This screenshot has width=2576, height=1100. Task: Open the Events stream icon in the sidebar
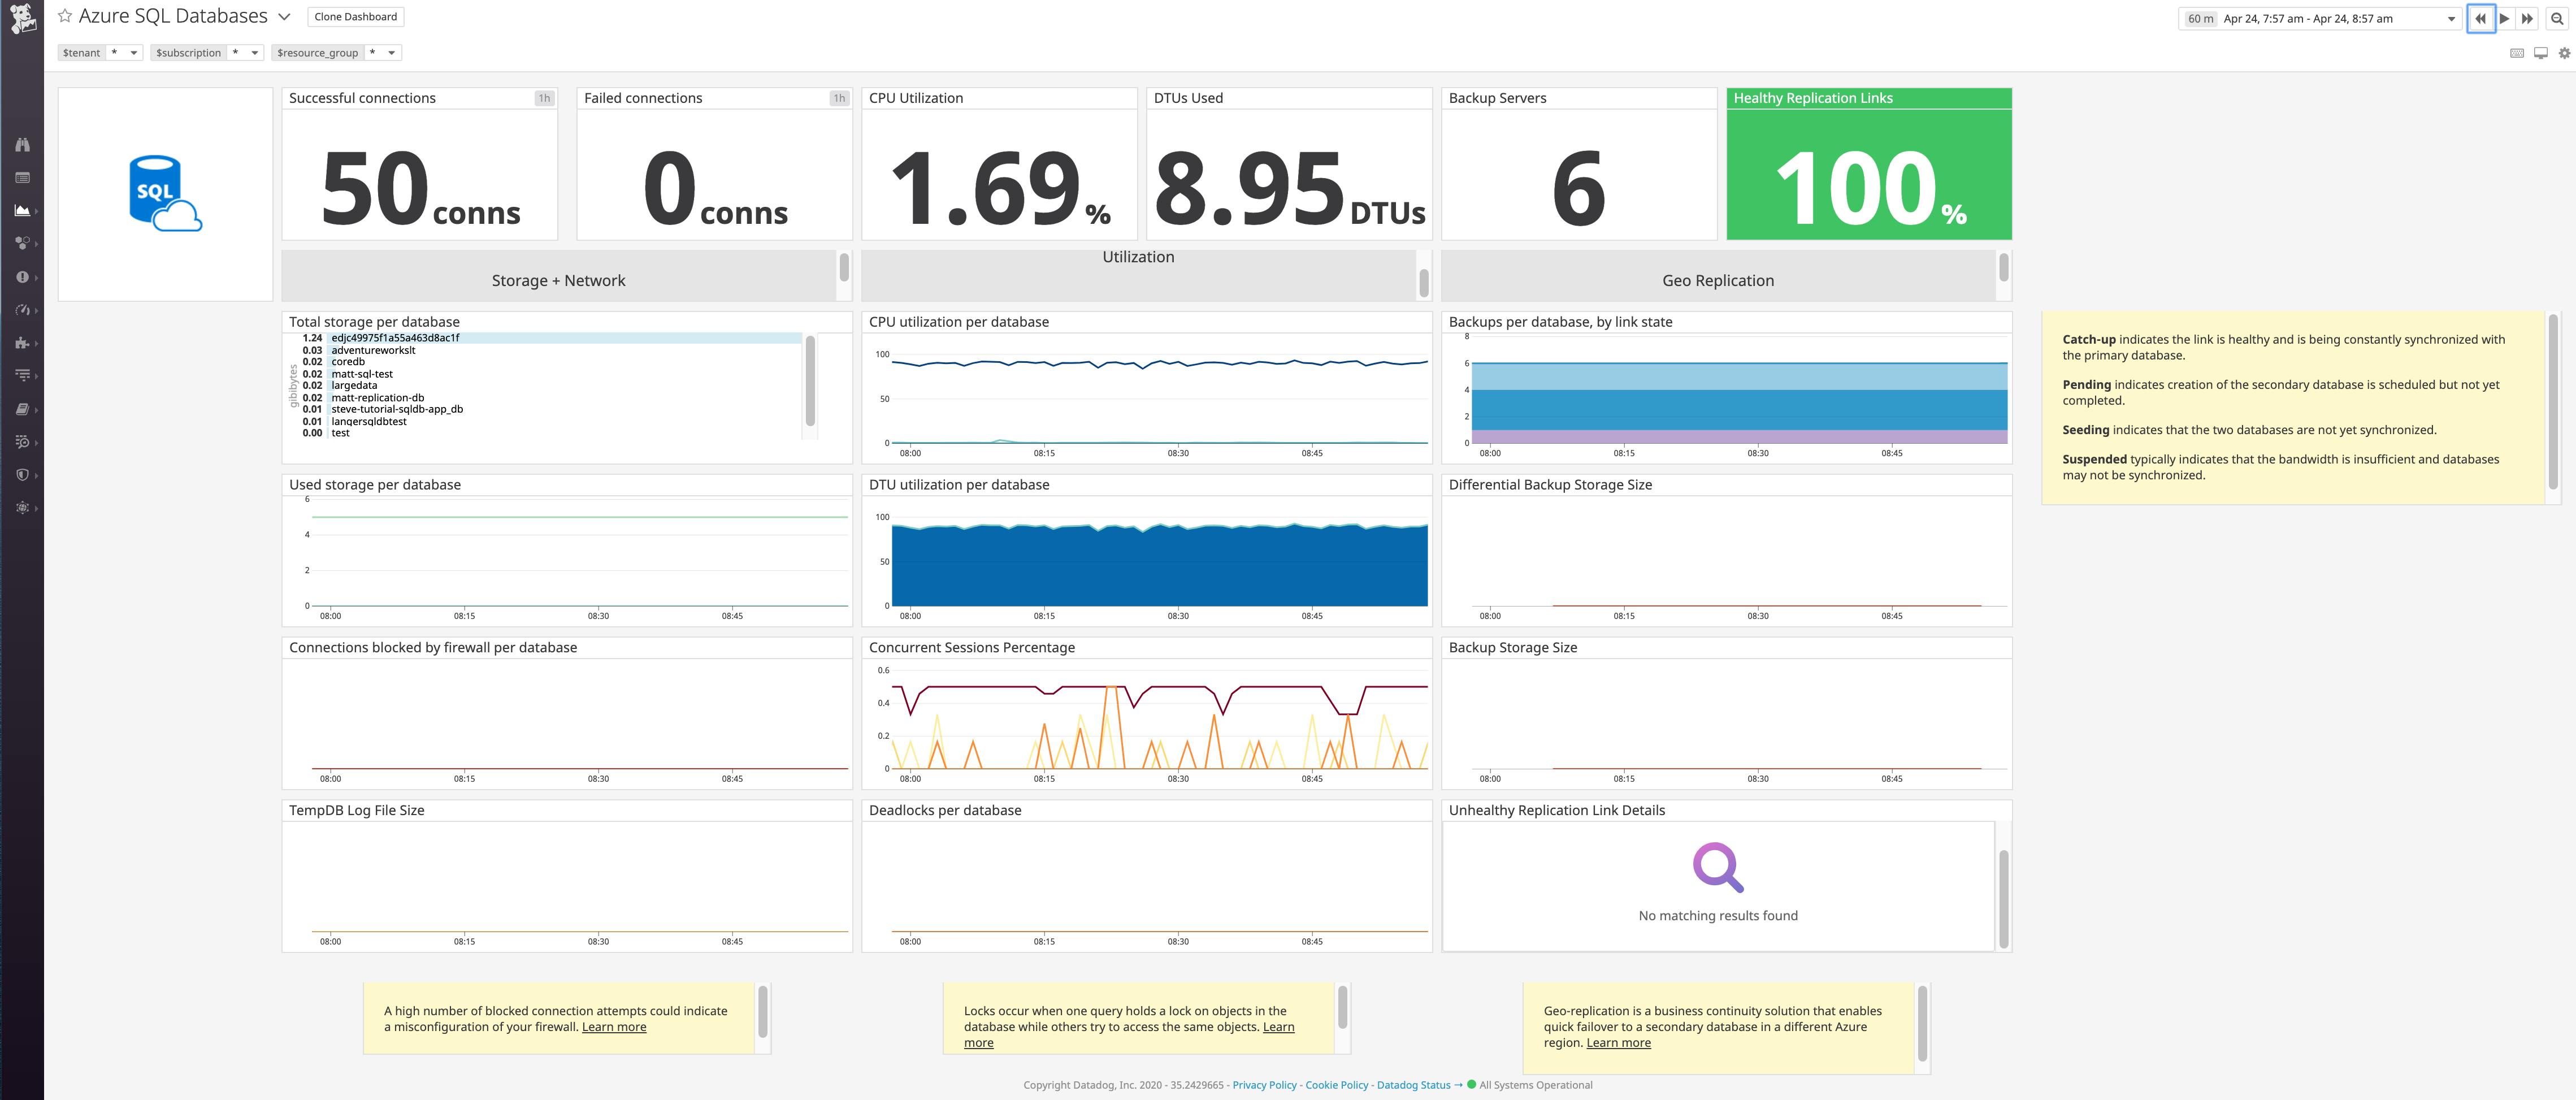[x=23, y=177]
